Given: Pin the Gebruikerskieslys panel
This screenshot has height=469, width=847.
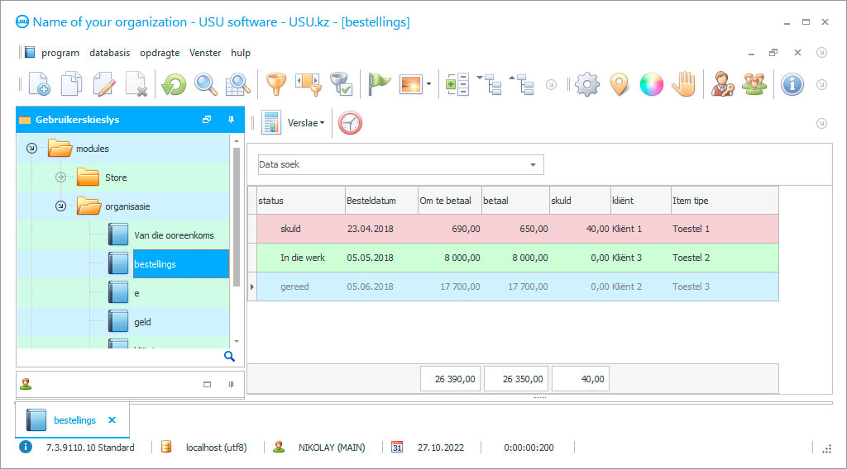Looking at the screenshot, I should (x=231, y=120).
